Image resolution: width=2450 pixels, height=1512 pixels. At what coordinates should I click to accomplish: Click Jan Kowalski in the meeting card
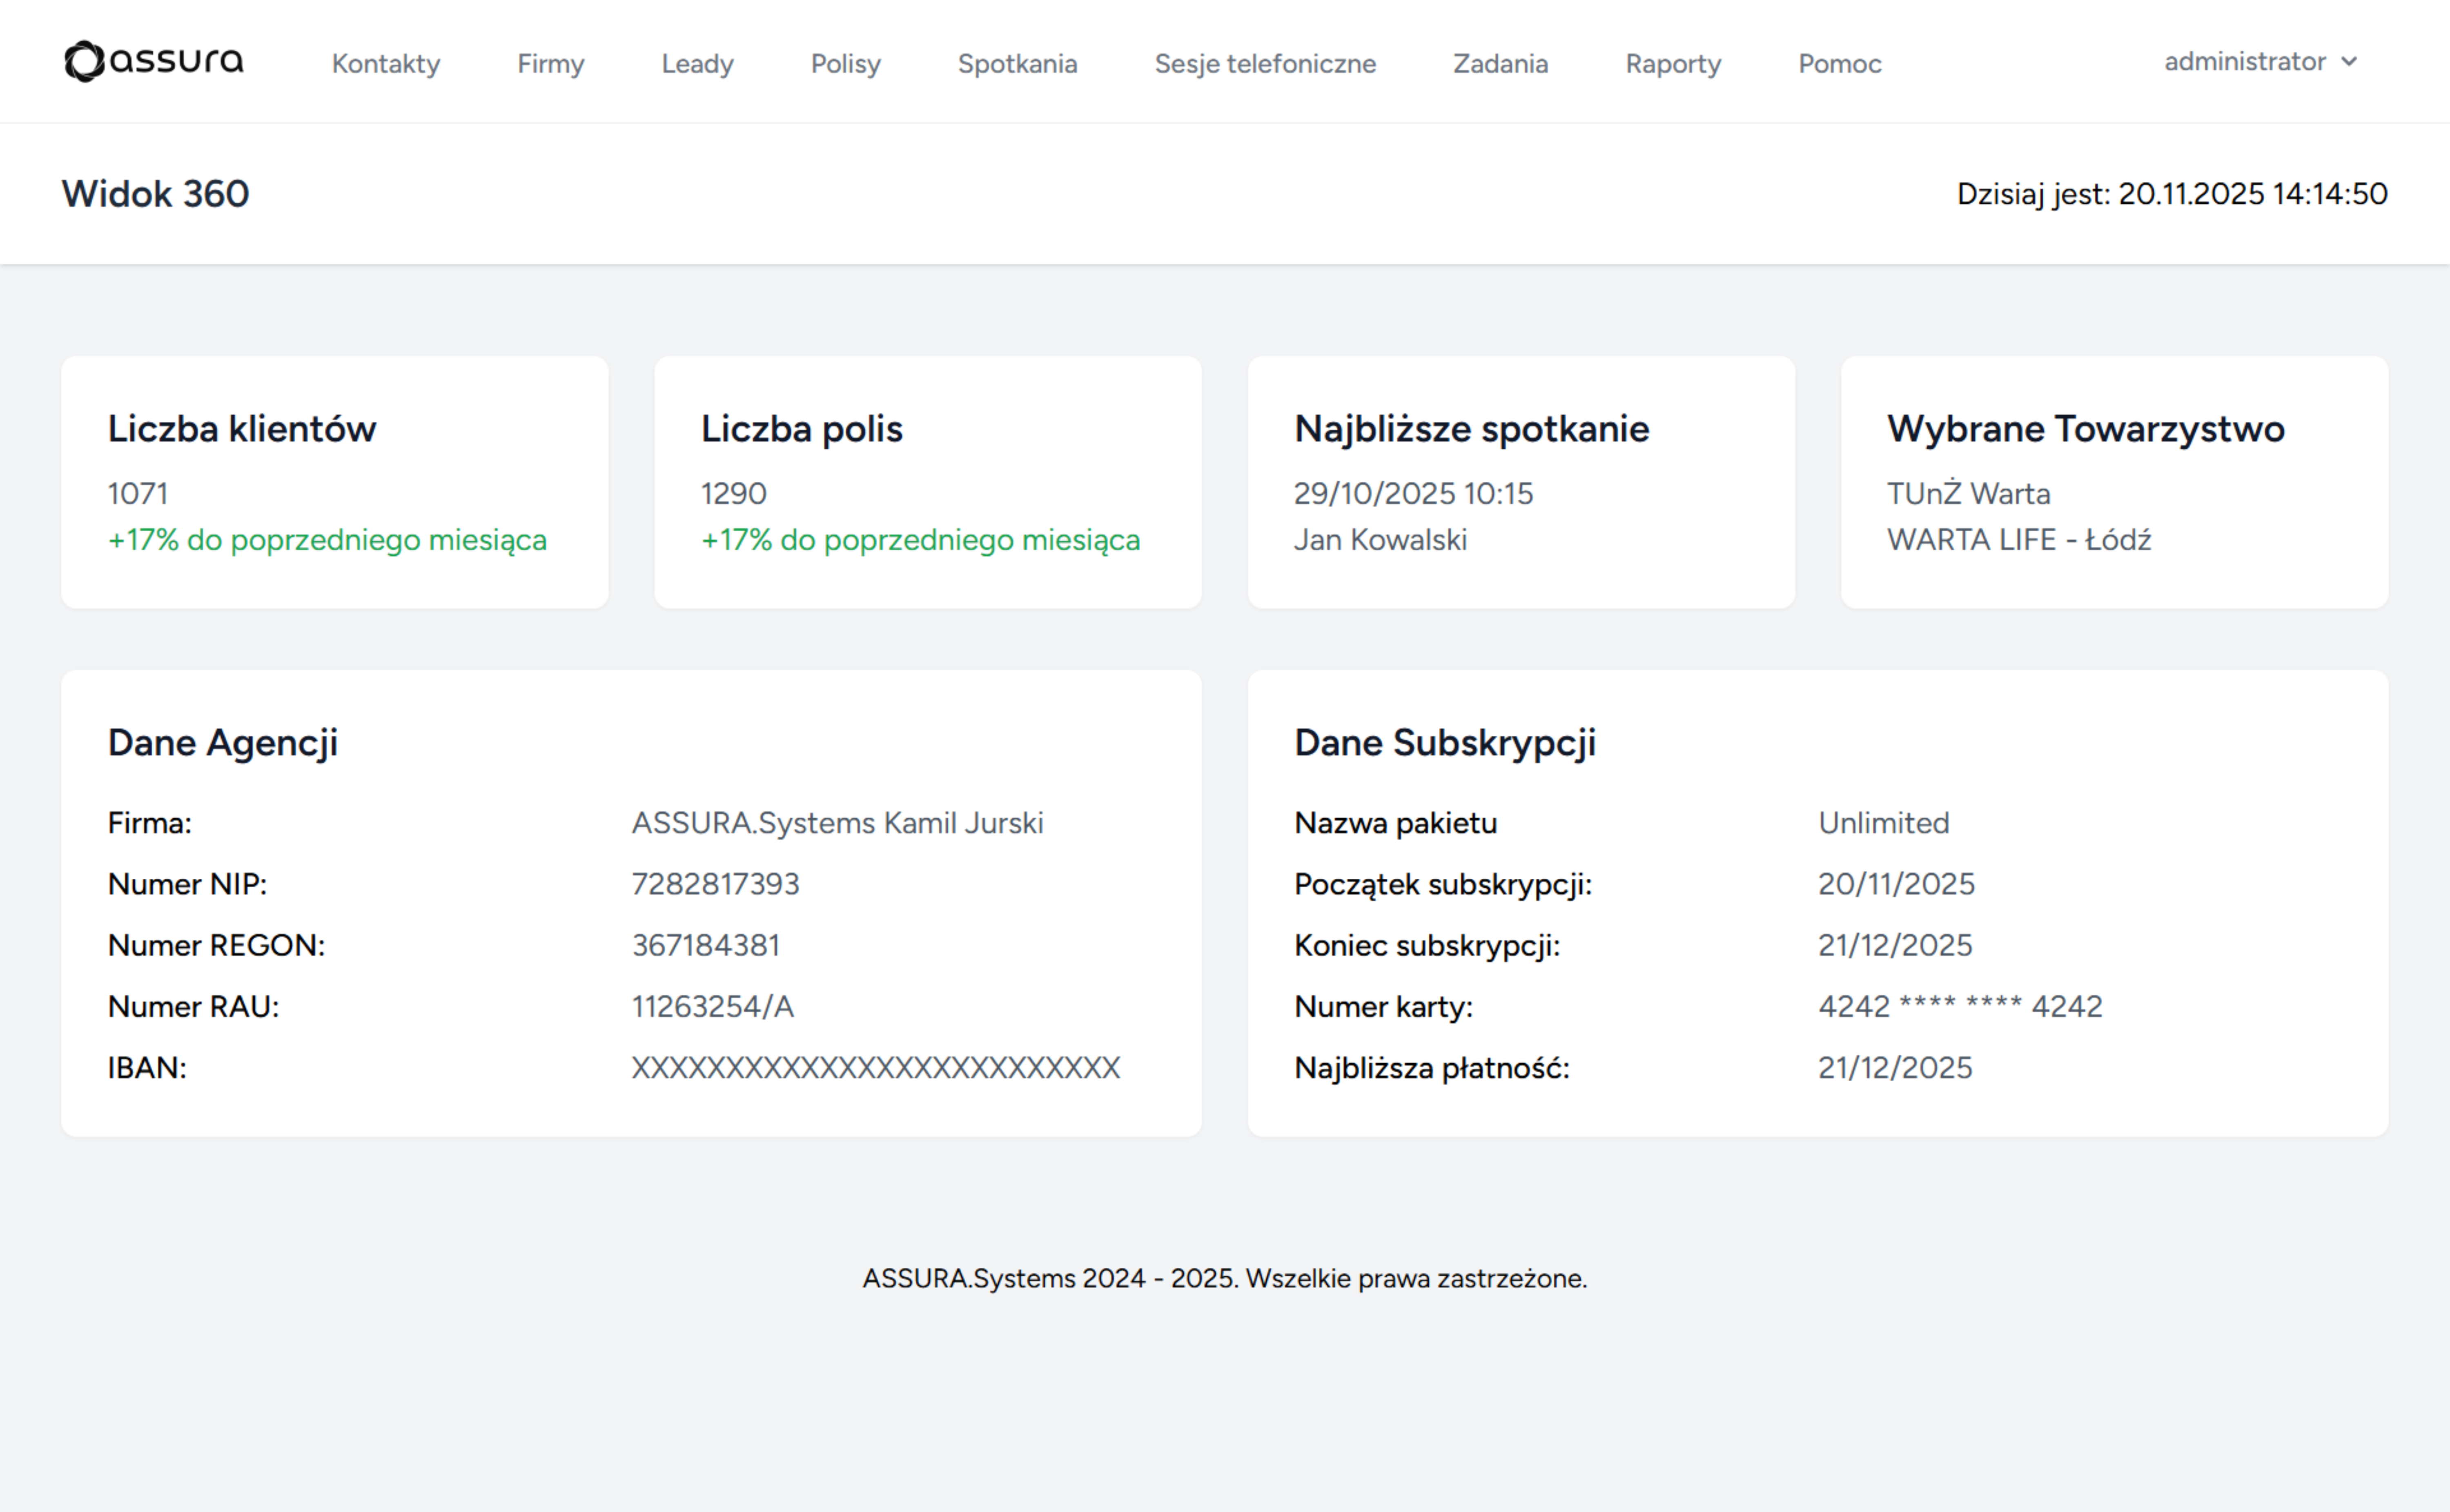[1380, 539]
